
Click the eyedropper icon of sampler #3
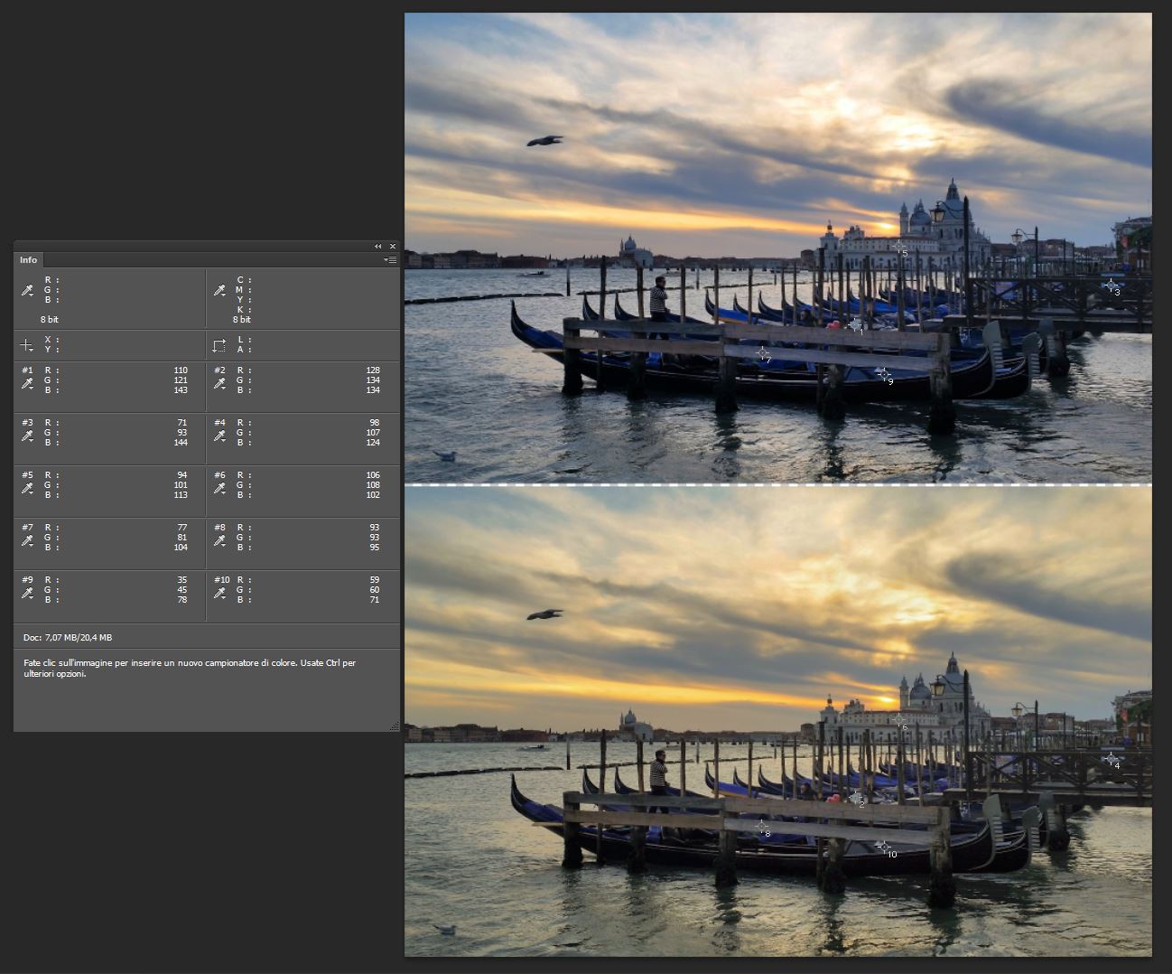[27, 436]
